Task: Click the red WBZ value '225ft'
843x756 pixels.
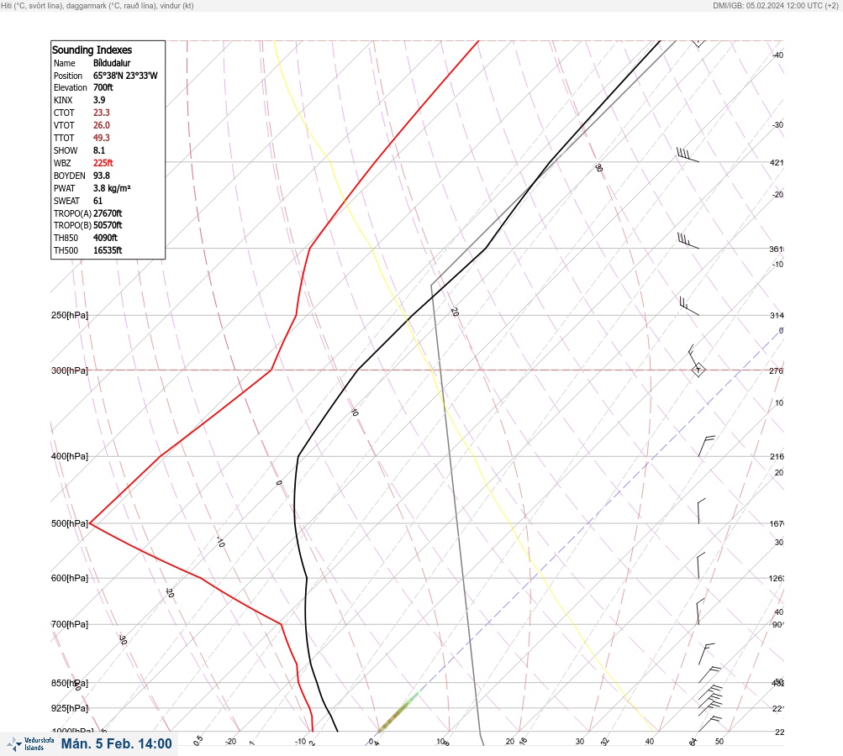Action: click(x=103, y=163)
